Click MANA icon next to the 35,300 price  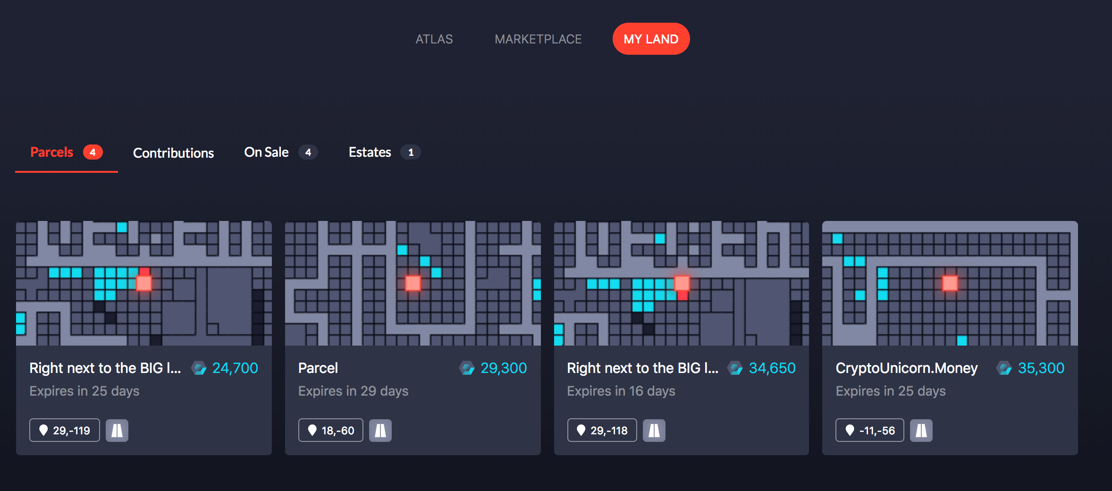coord(1004,368)
